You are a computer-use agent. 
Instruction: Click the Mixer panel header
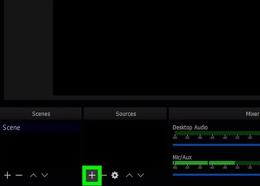point(215,114)
